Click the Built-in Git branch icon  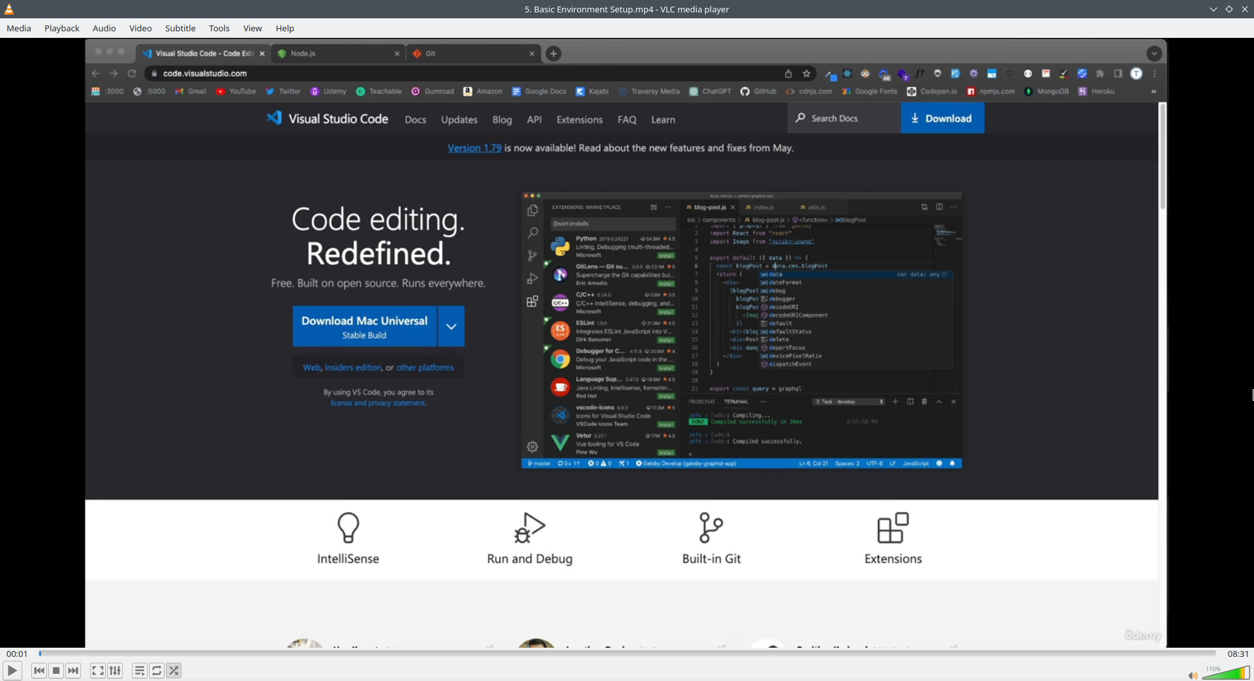[711, 528]
